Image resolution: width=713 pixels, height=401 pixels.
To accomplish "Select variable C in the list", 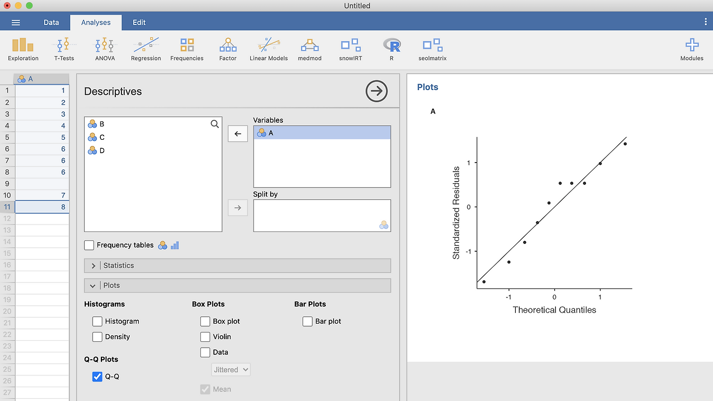I will click(153, 138).
